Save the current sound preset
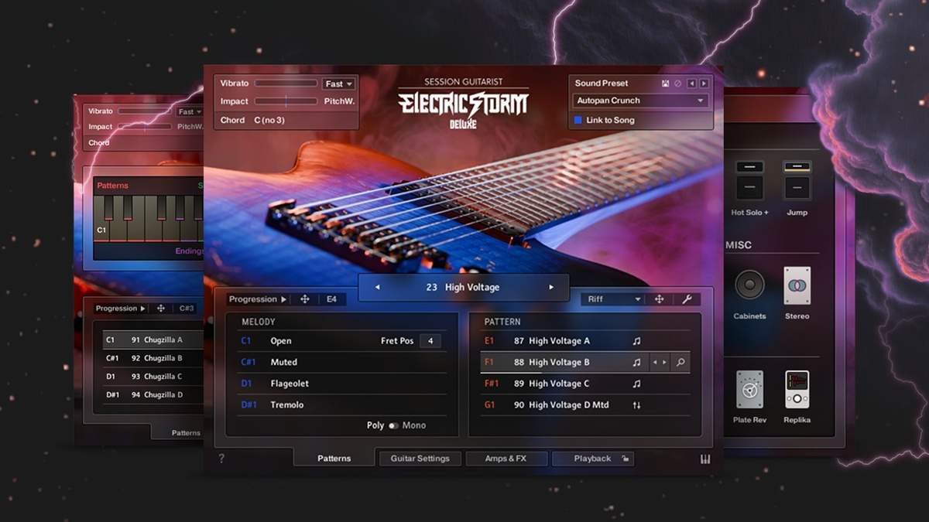This screenshot has height=522, width=929. pos(666,84)
